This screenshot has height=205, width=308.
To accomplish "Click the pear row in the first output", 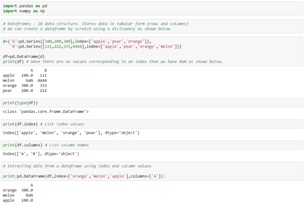I will click(x=24, y=91).
